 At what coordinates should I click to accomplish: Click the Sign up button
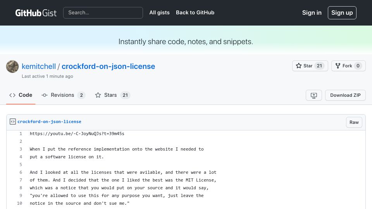coord(342,13)
